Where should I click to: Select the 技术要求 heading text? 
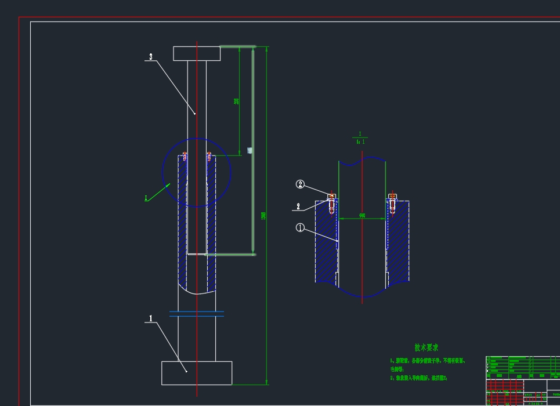pyautogui.click(x=427, y=347)
